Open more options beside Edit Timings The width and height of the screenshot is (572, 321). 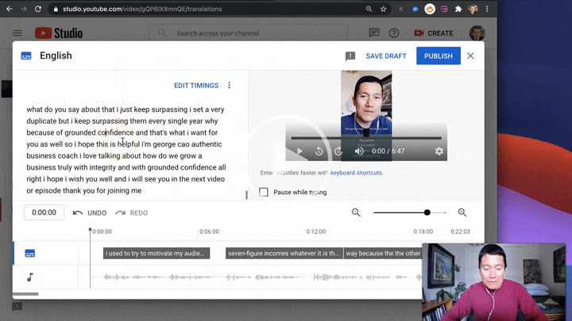tap(229, 85)
